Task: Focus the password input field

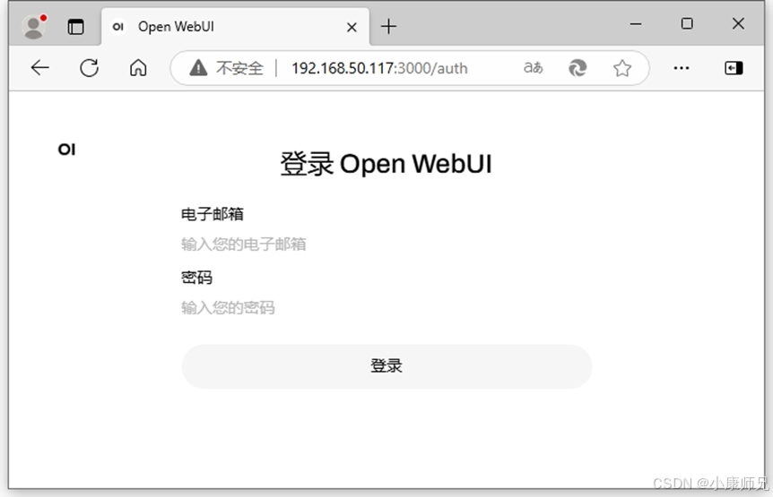Action: (386, 307)
